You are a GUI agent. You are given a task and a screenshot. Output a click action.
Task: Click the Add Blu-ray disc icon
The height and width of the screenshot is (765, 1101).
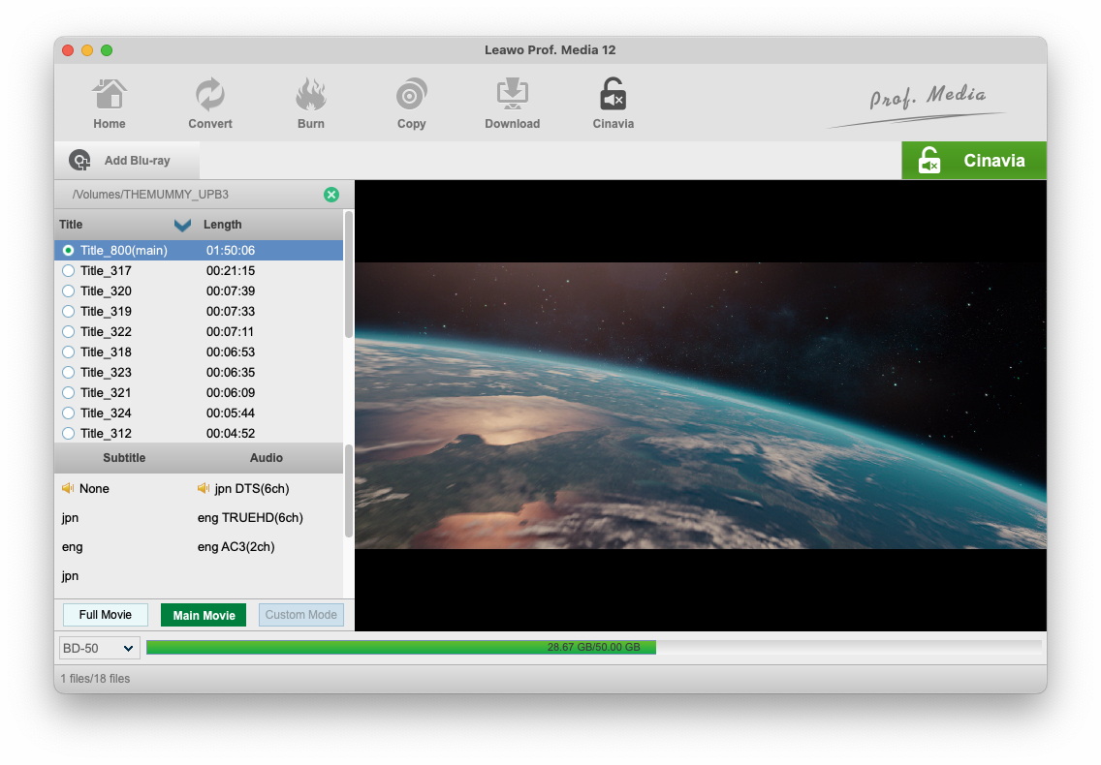pyautogui.click(x=80, y=161)
